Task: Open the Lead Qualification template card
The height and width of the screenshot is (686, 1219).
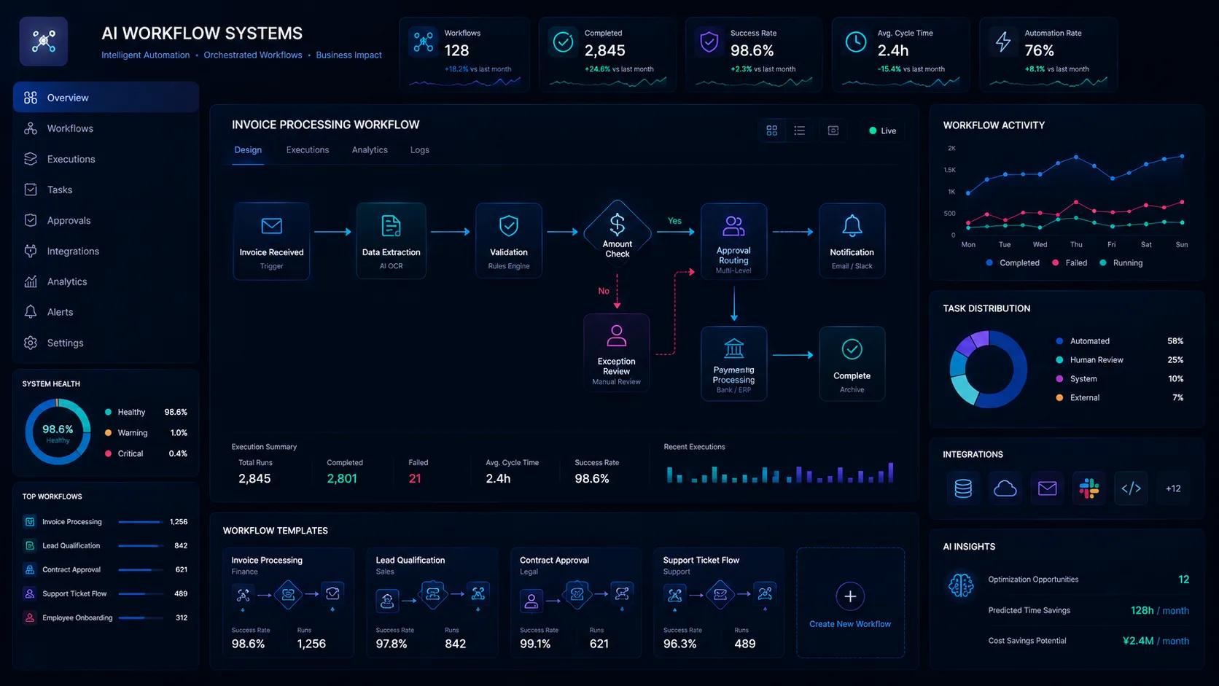Action: click(432, 603)
